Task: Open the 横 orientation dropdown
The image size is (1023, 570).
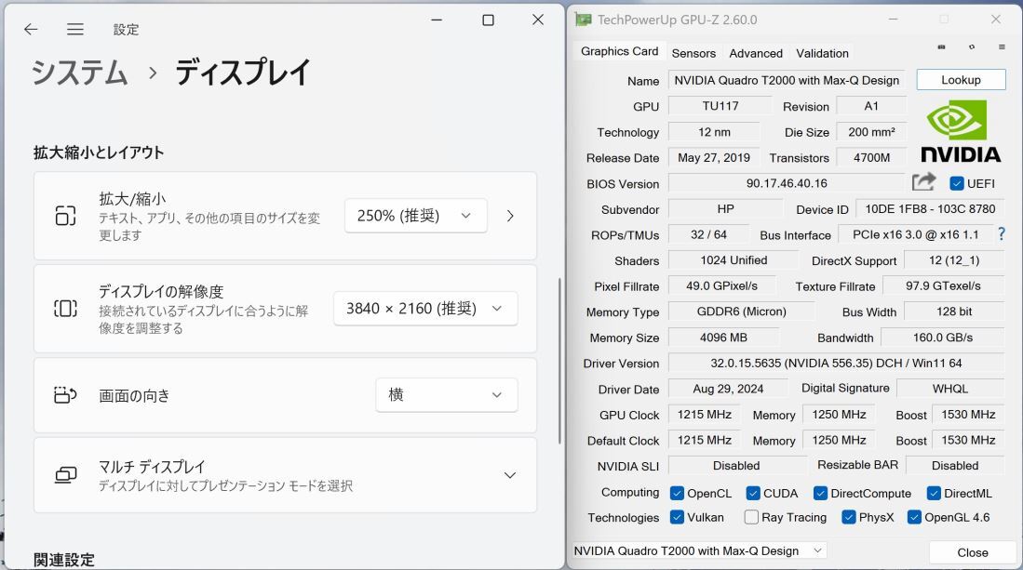Action: pos(446,395)
